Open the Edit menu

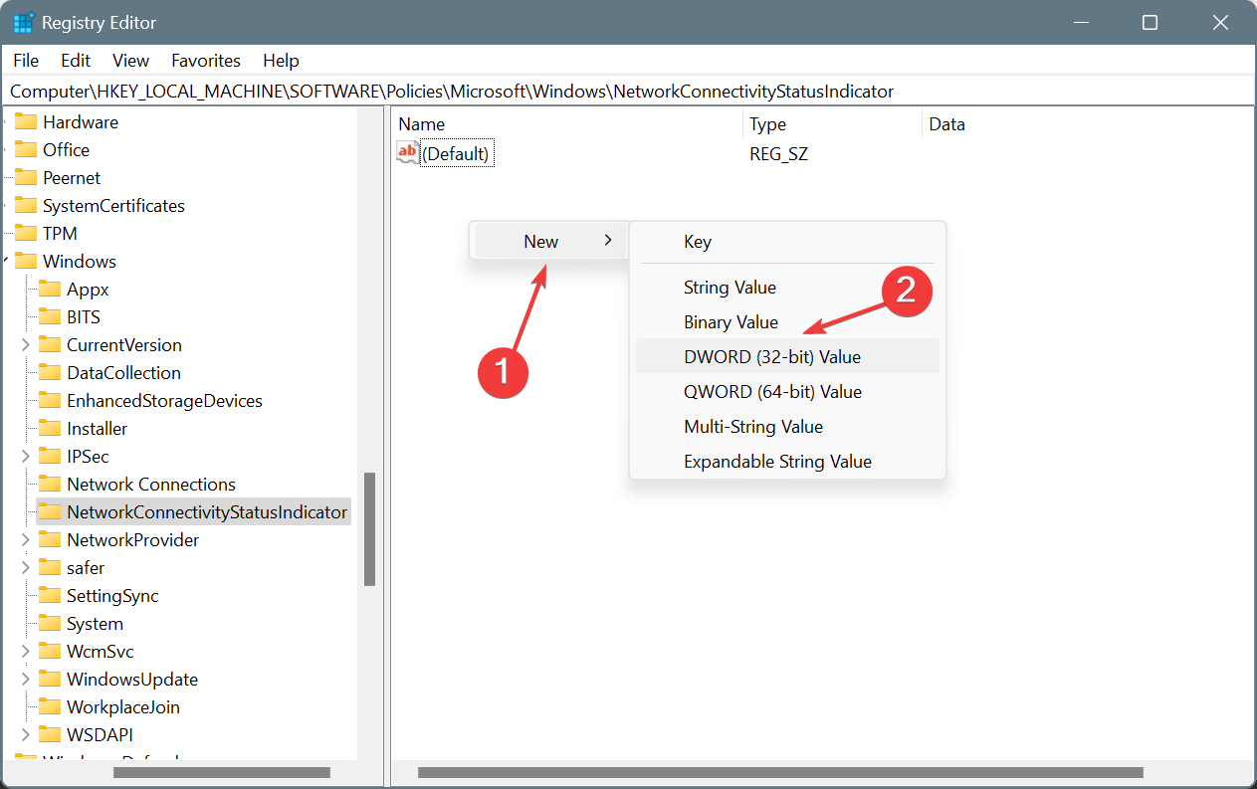tap(76, 61)
